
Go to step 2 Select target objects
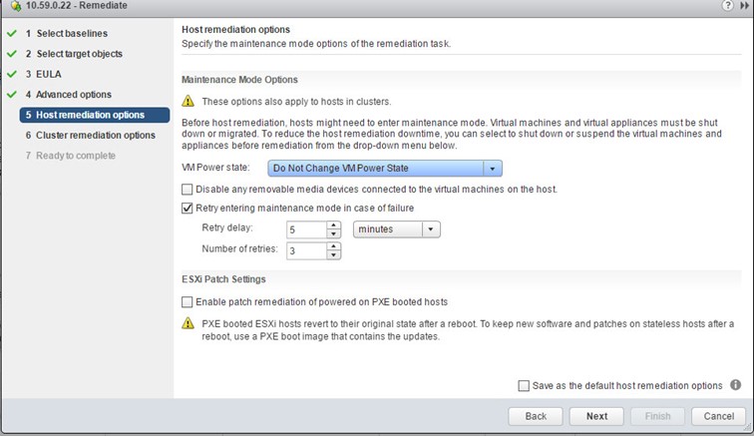[74, 54]
